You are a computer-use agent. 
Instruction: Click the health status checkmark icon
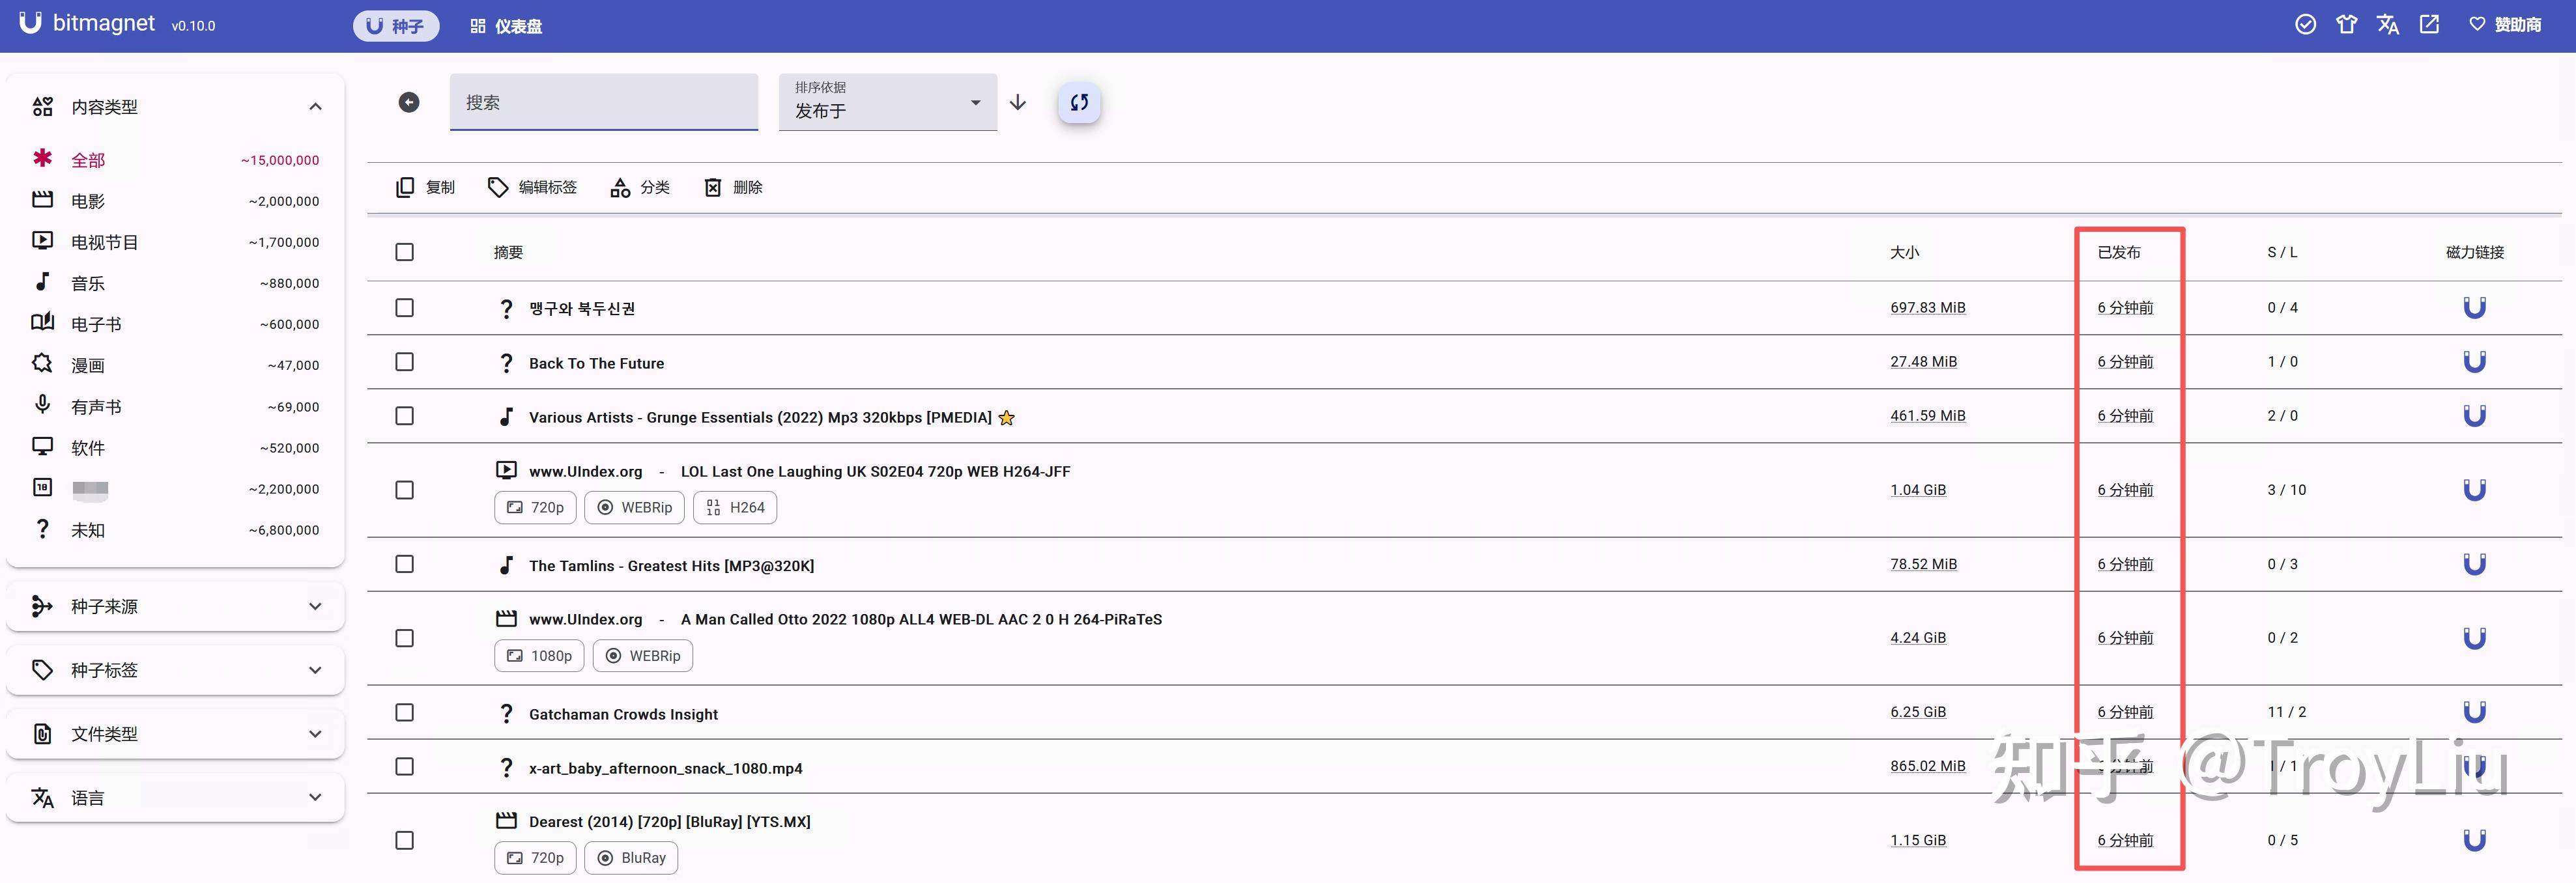(2305, 25)
